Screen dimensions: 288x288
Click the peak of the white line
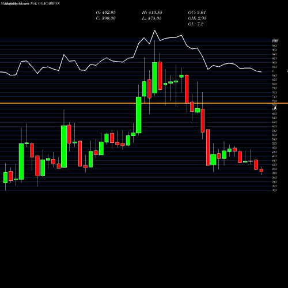tap(154, 31)
